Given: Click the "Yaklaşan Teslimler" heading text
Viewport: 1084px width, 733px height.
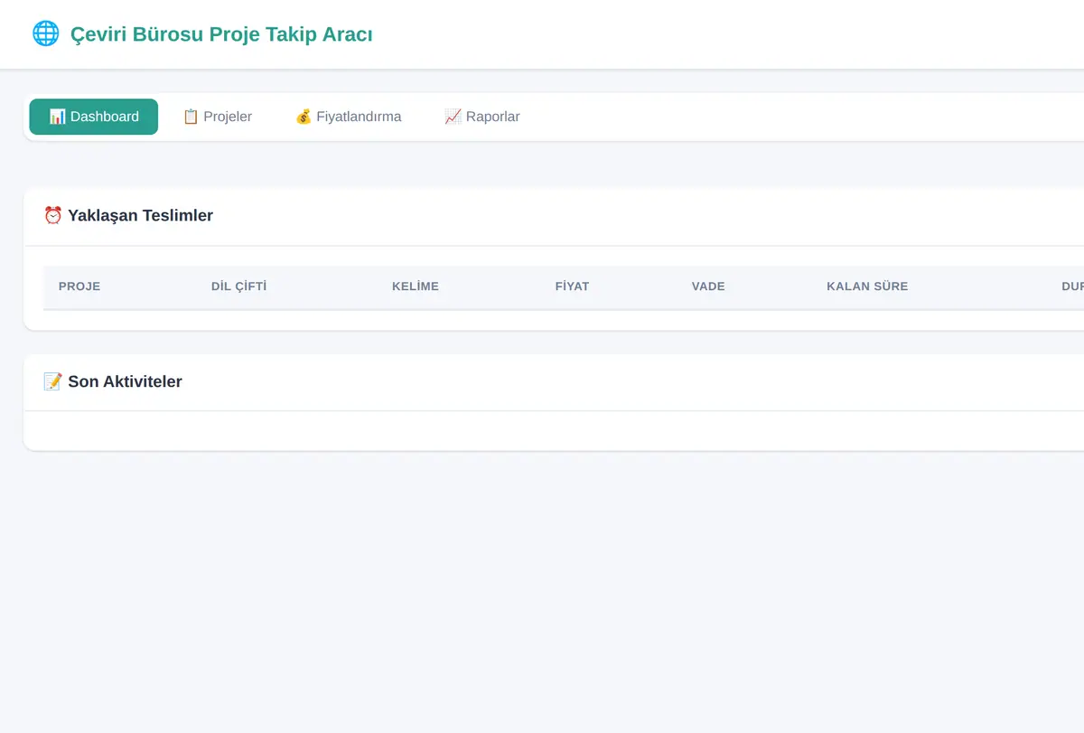Looking at the screenshot, I should pos(141,215).
